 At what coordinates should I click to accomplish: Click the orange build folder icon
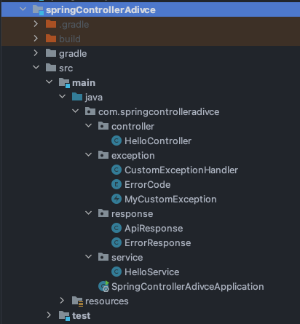click(51, 39)
